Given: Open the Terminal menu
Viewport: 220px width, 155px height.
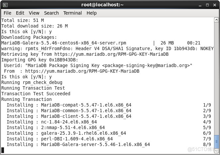Looking at the screenshot, I should (x=73, y=13).
